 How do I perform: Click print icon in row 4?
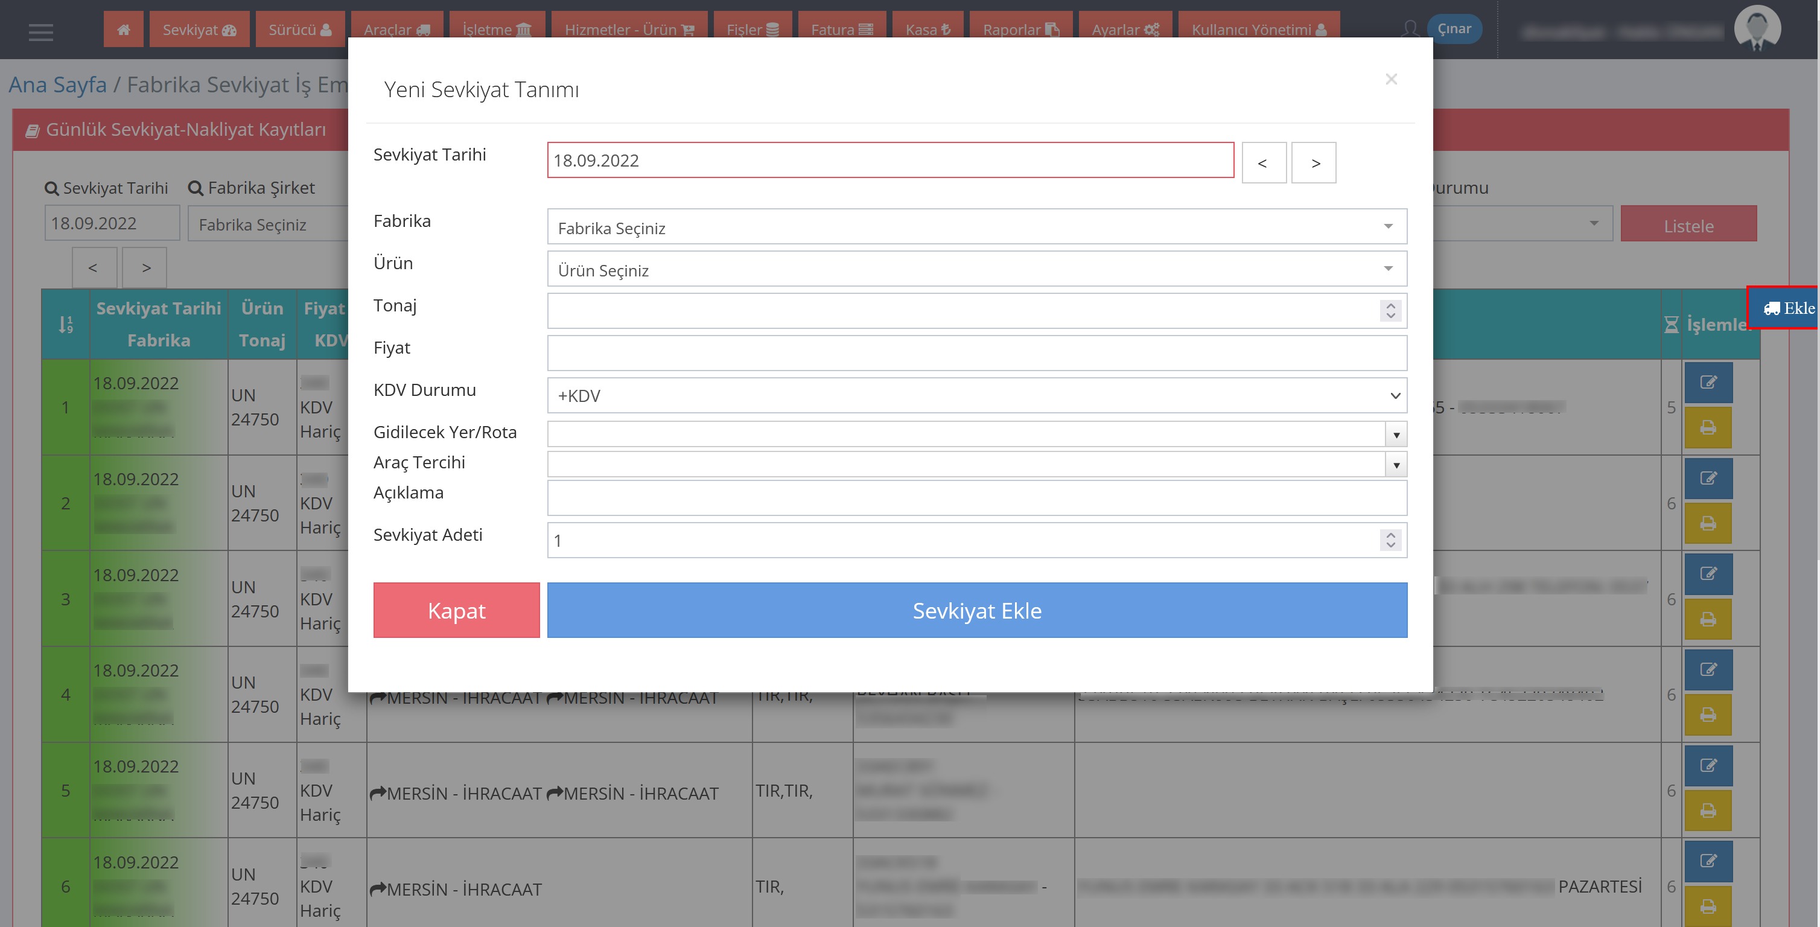click(1708, 715)
